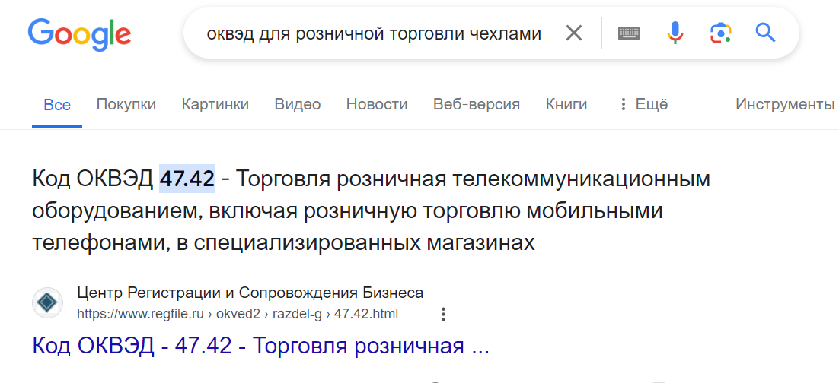Open the Видео results tab
This screenshot has height=383, width=839.
[298, 104]
